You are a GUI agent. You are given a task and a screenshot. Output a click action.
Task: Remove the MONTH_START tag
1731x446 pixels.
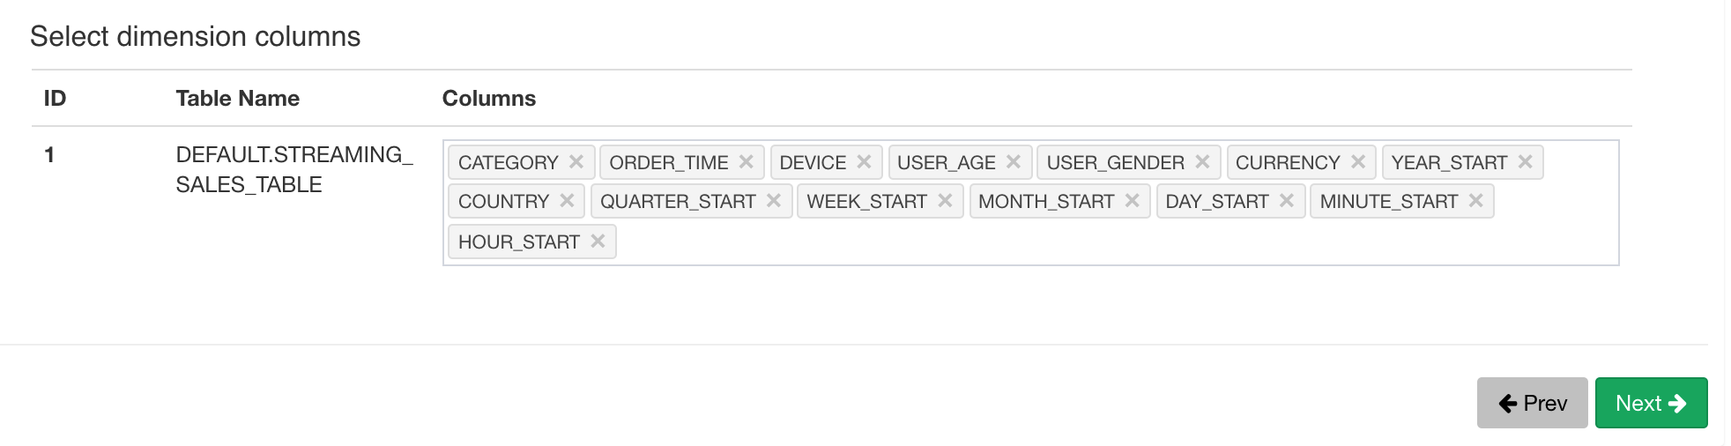1133,201
